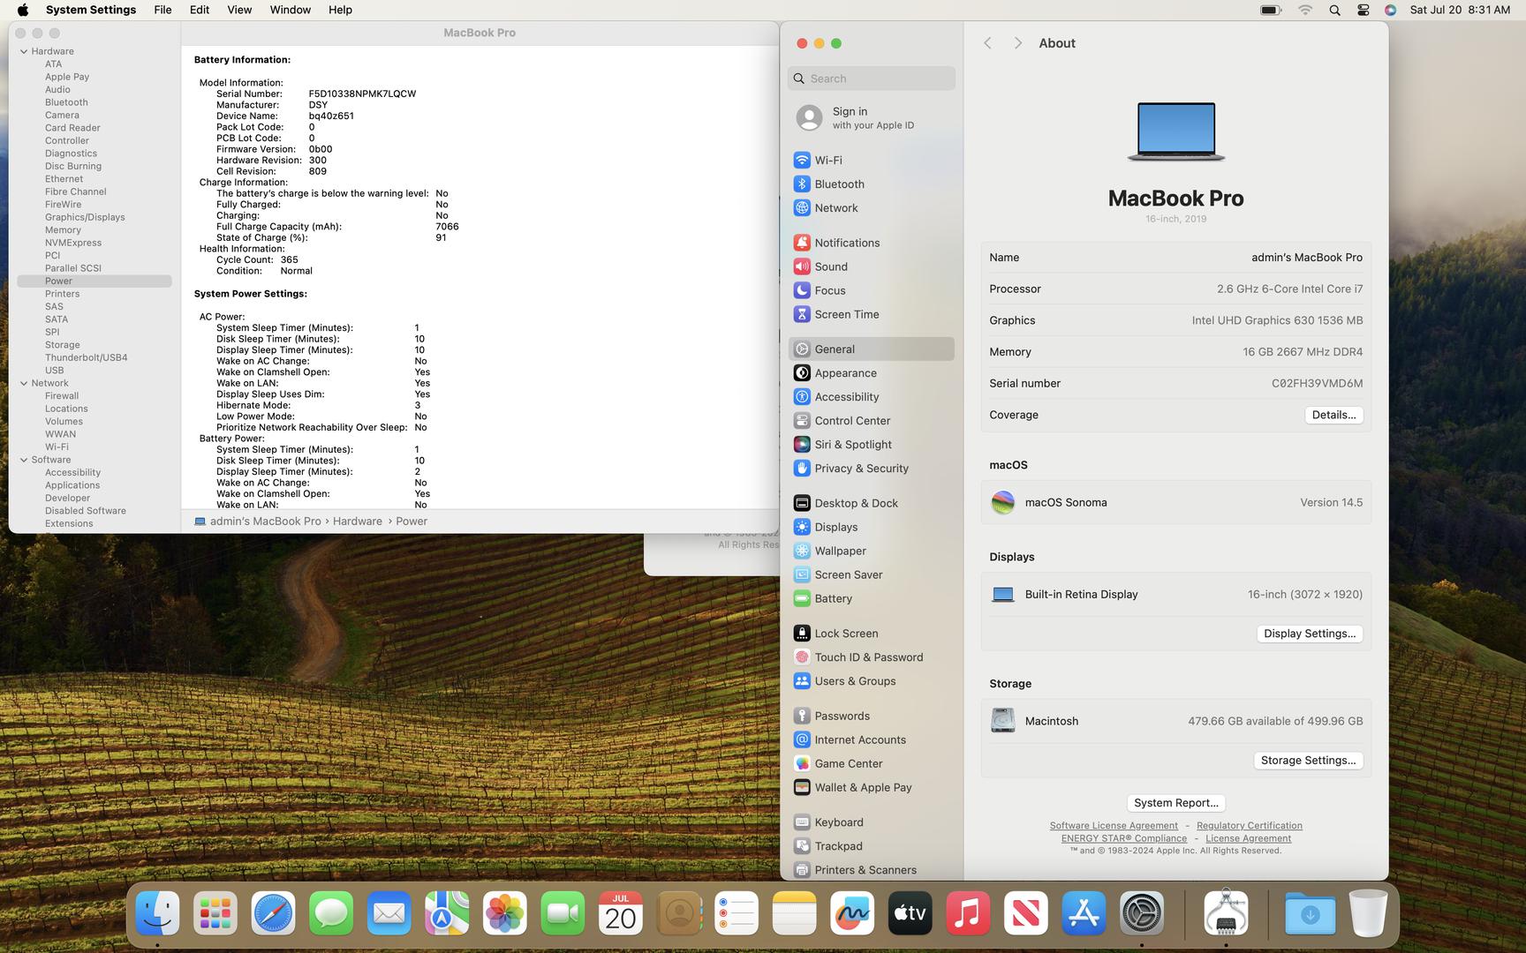This screenshot has height=953, width=1526.
Task: Click the Storage Settings button
Action: (1308, 761)
